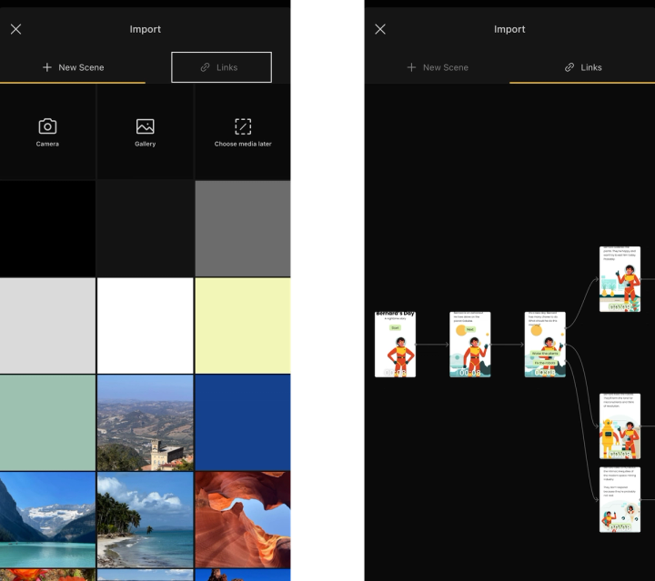Pick the sage green color tile
This screenshot has width=655, height=581.
click(47, 423)
